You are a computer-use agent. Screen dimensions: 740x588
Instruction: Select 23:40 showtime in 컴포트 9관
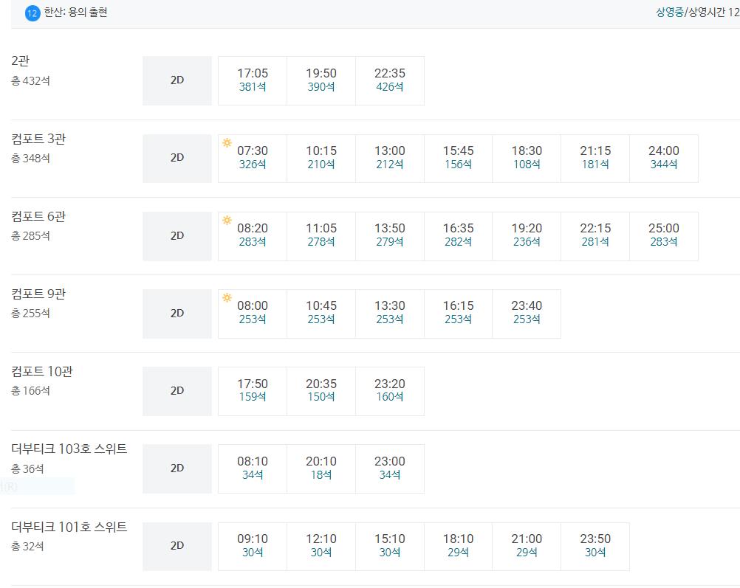click(527, 314)
